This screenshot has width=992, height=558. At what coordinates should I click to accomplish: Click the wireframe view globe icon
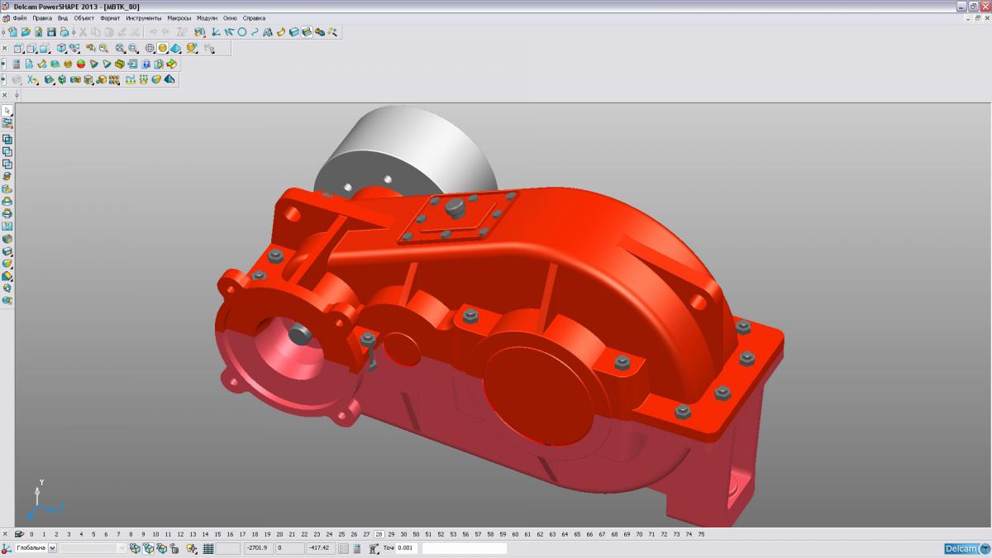coord(150,48)
